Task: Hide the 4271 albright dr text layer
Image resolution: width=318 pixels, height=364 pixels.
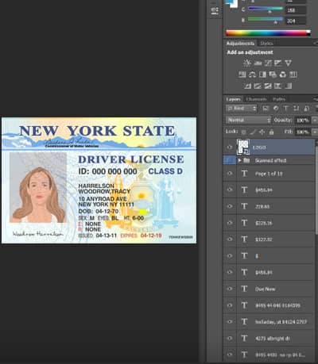Action: (x=230, y=339)
